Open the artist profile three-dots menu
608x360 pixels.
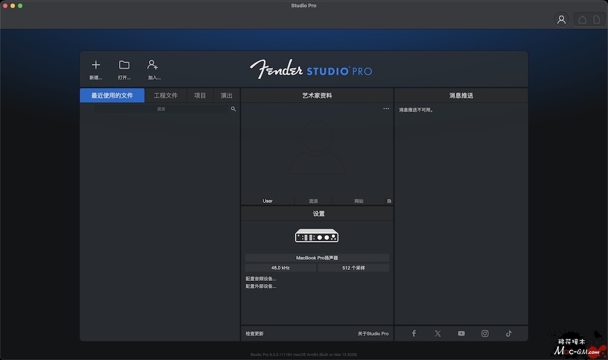386,109
